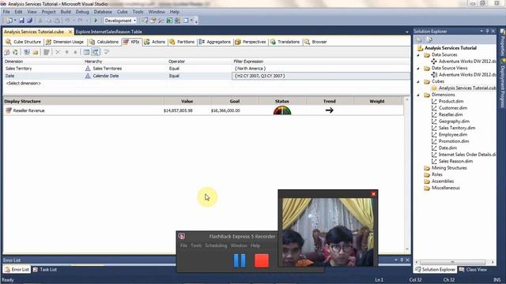The height and width of the screenshot is (284, 506).
Task: Click the Delete X icon in KPI toolbar
Action: pos(58,52)
